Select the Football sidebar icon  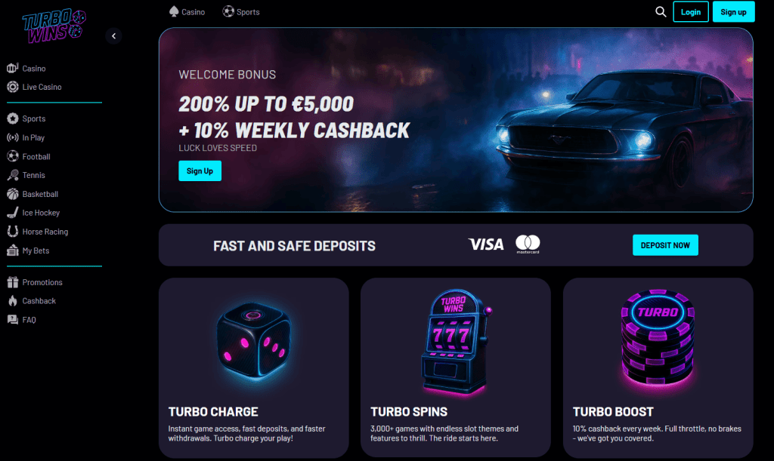13,156
